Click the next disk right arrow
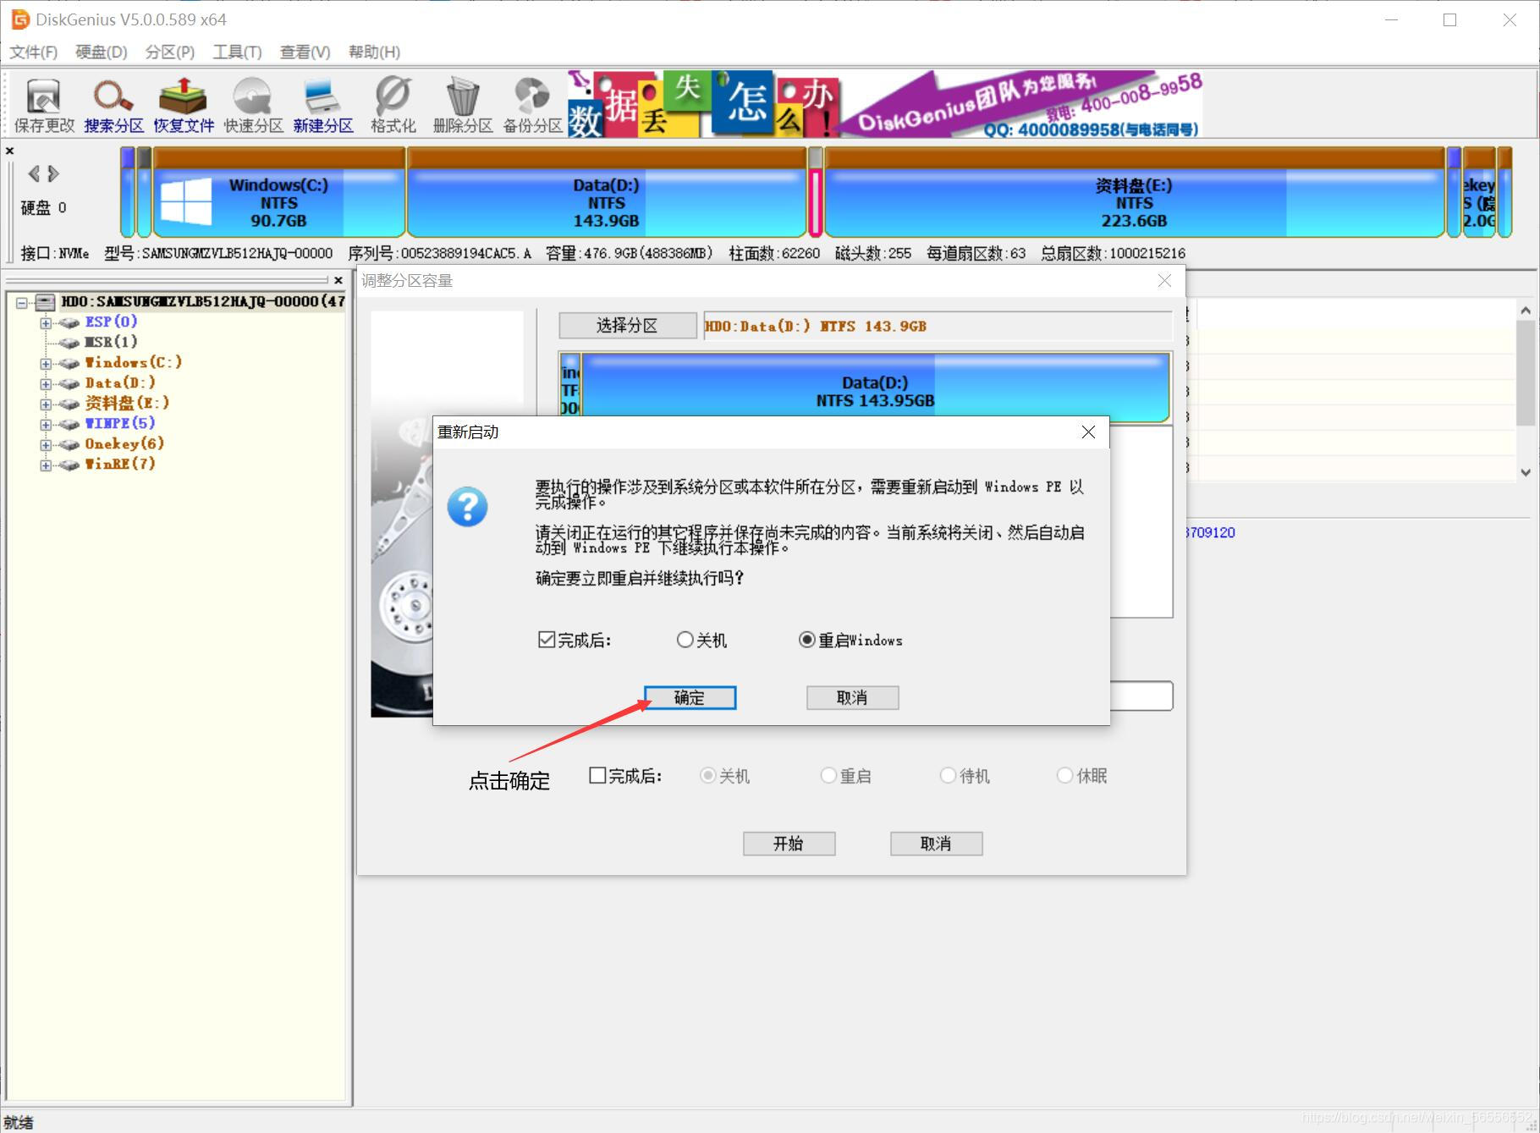This screenshot has width=1540, height=1133. coord(53,173)
